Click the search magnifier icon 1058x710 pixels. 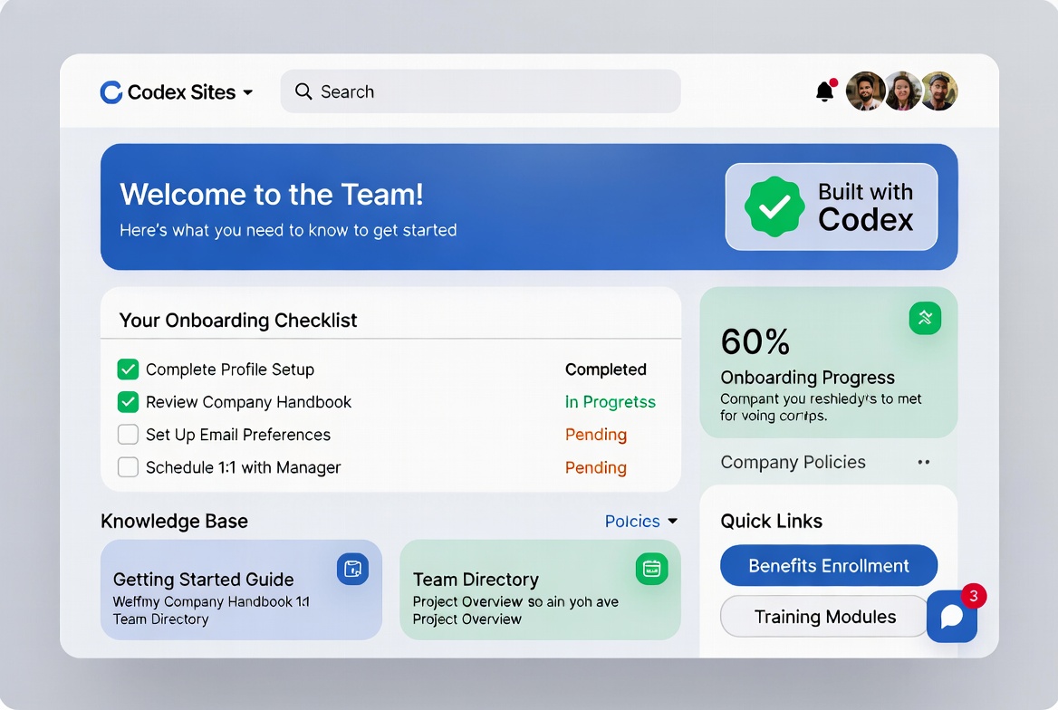click(303, 91)
